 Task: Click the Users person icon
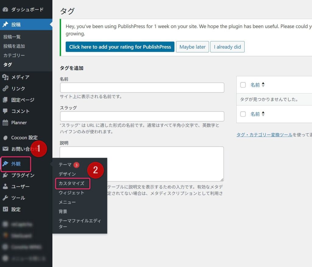click(5, 187)
